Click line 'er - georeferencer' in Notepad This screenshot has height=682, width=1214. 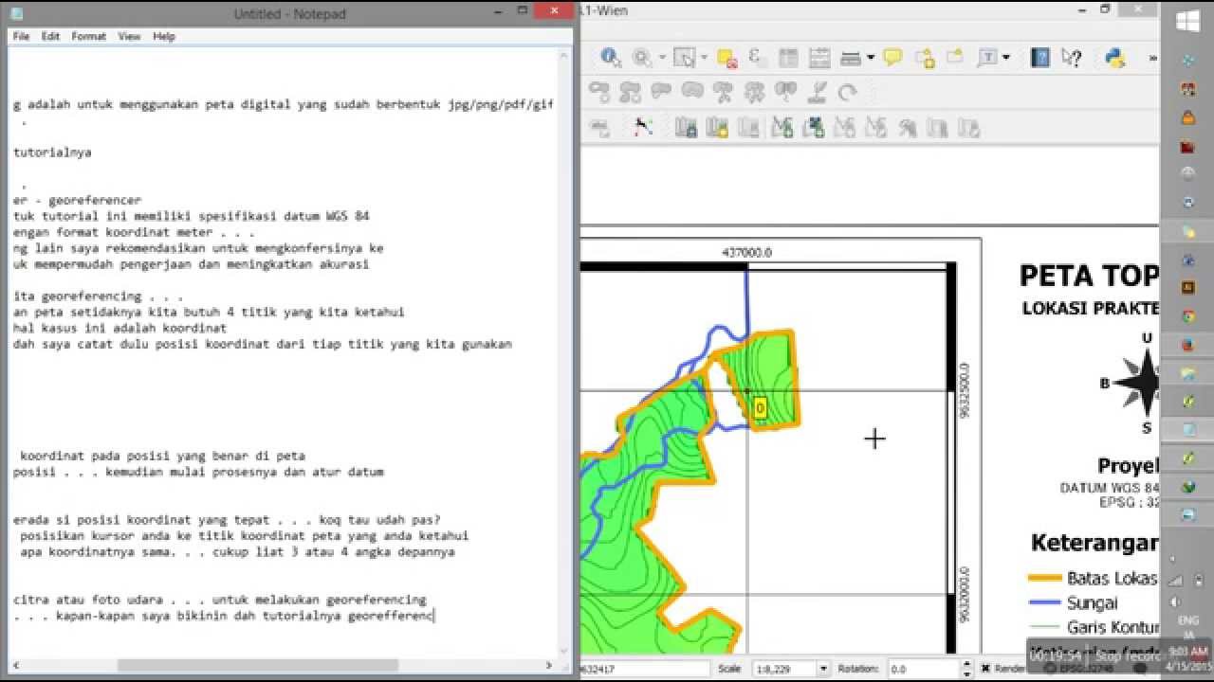click(77, 201)
